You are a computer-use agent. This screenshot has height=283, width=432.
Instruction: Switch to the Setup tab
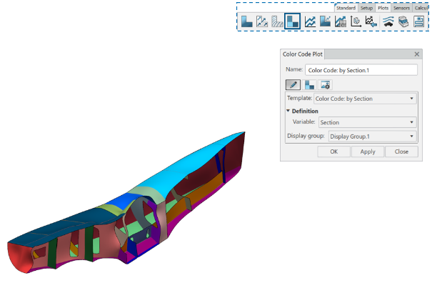367,8
